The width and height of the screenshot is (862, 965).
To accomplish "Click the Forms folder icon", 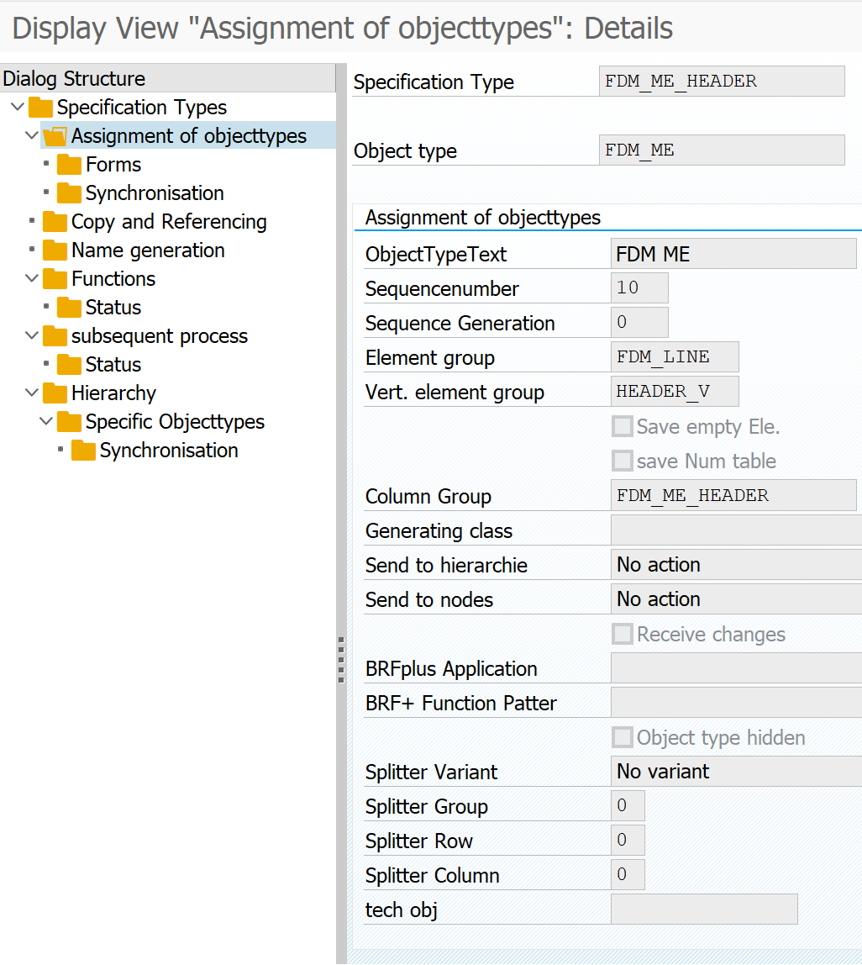I will coord(69,165).
